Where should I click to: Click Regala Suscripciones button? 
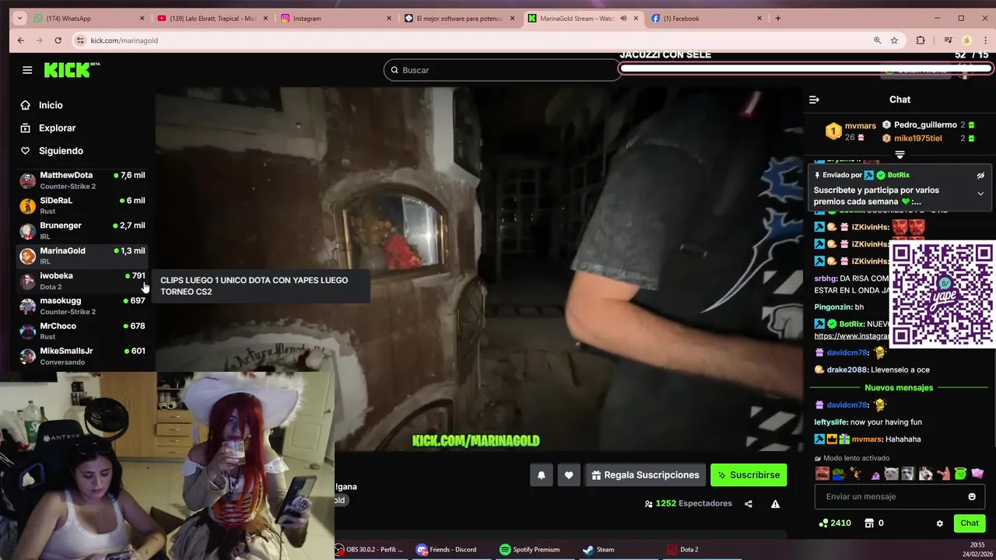[645, 475]
